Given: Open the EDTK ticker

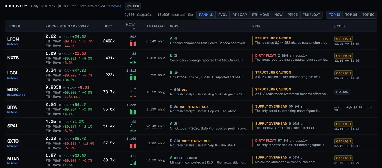Looking at the screenshot, I should (13, 90).
